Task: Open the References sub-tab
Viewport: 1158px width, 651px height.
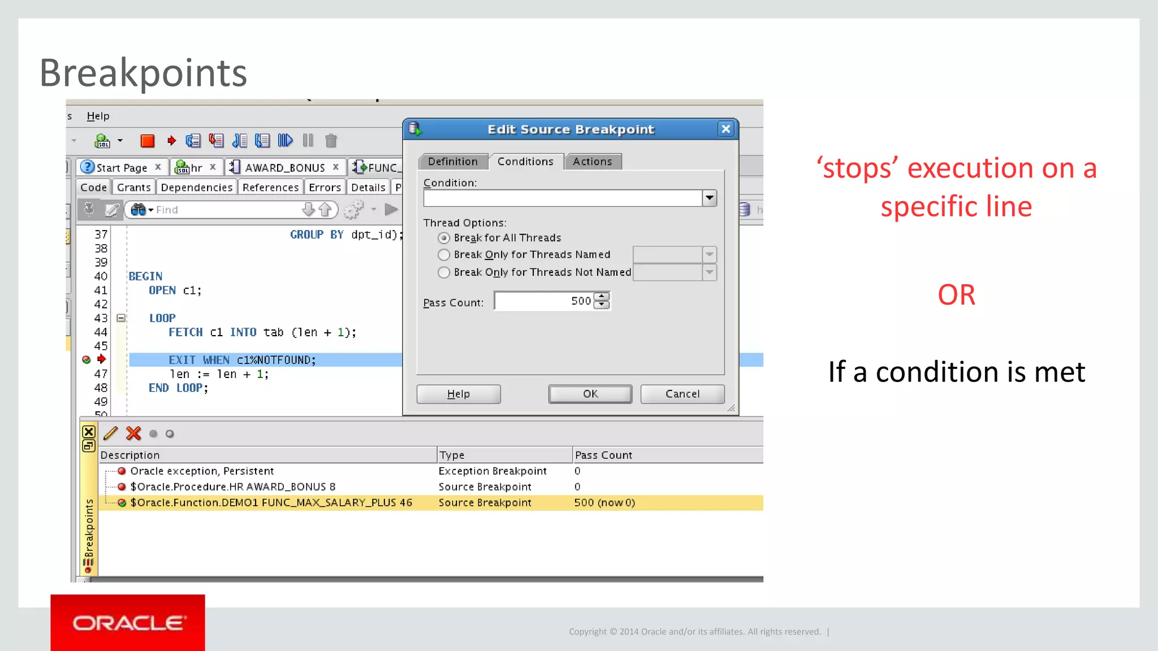Action: pos(270,187)
